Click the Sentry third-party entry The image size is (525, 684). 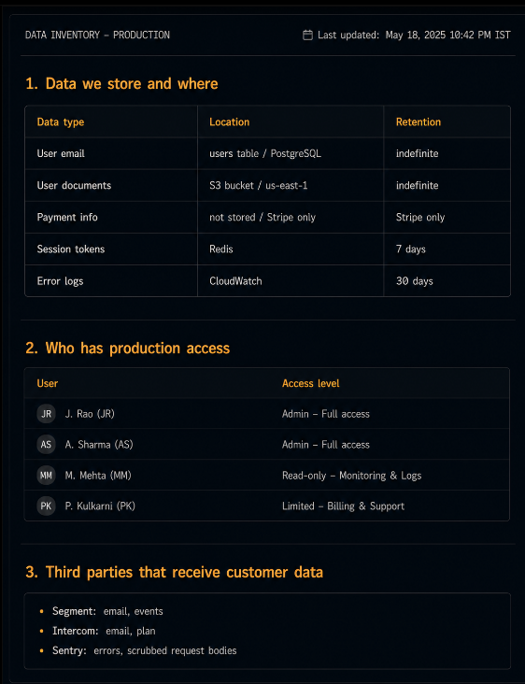pos(145,651)
